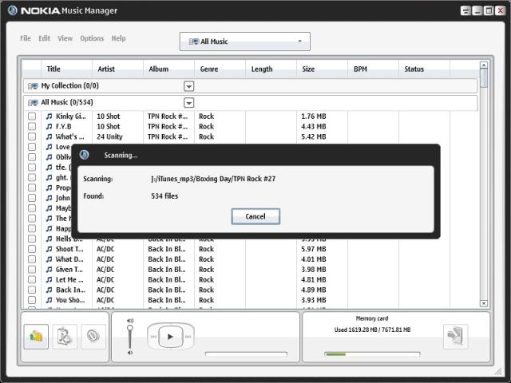Tick the checkbox for What's ... track
The image size is (511, 383).
(x=32, y=136)
